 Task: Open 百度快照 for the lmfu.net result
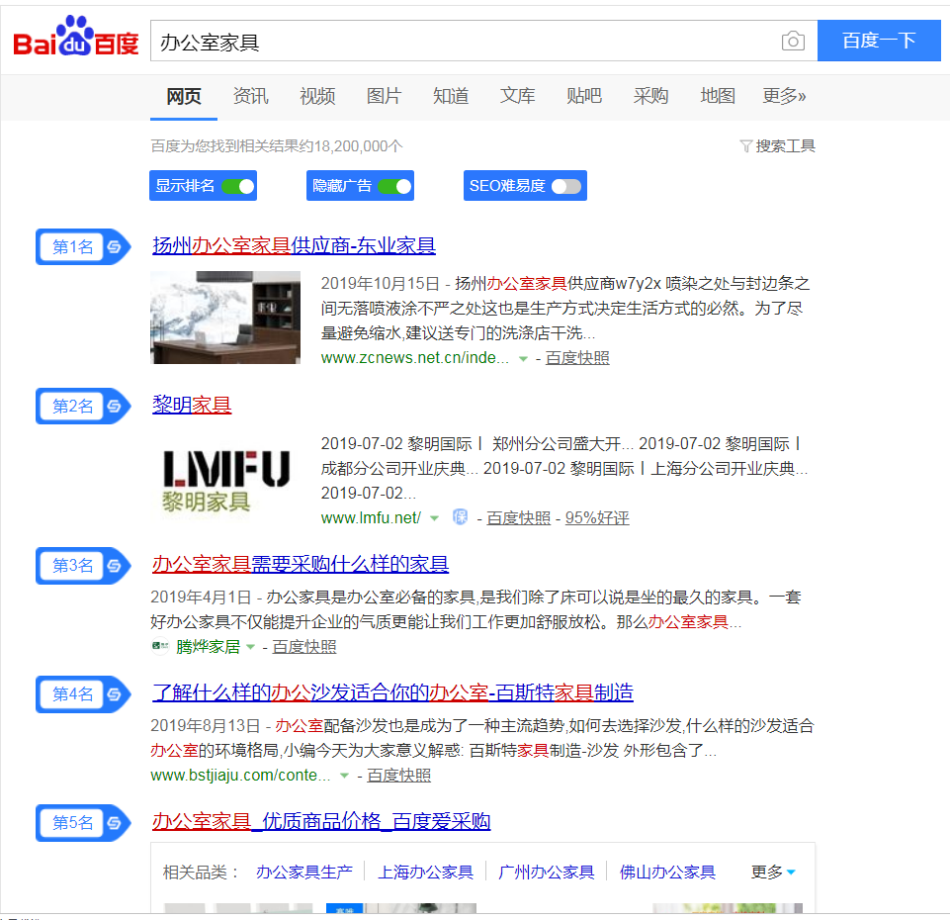(519, 518)
